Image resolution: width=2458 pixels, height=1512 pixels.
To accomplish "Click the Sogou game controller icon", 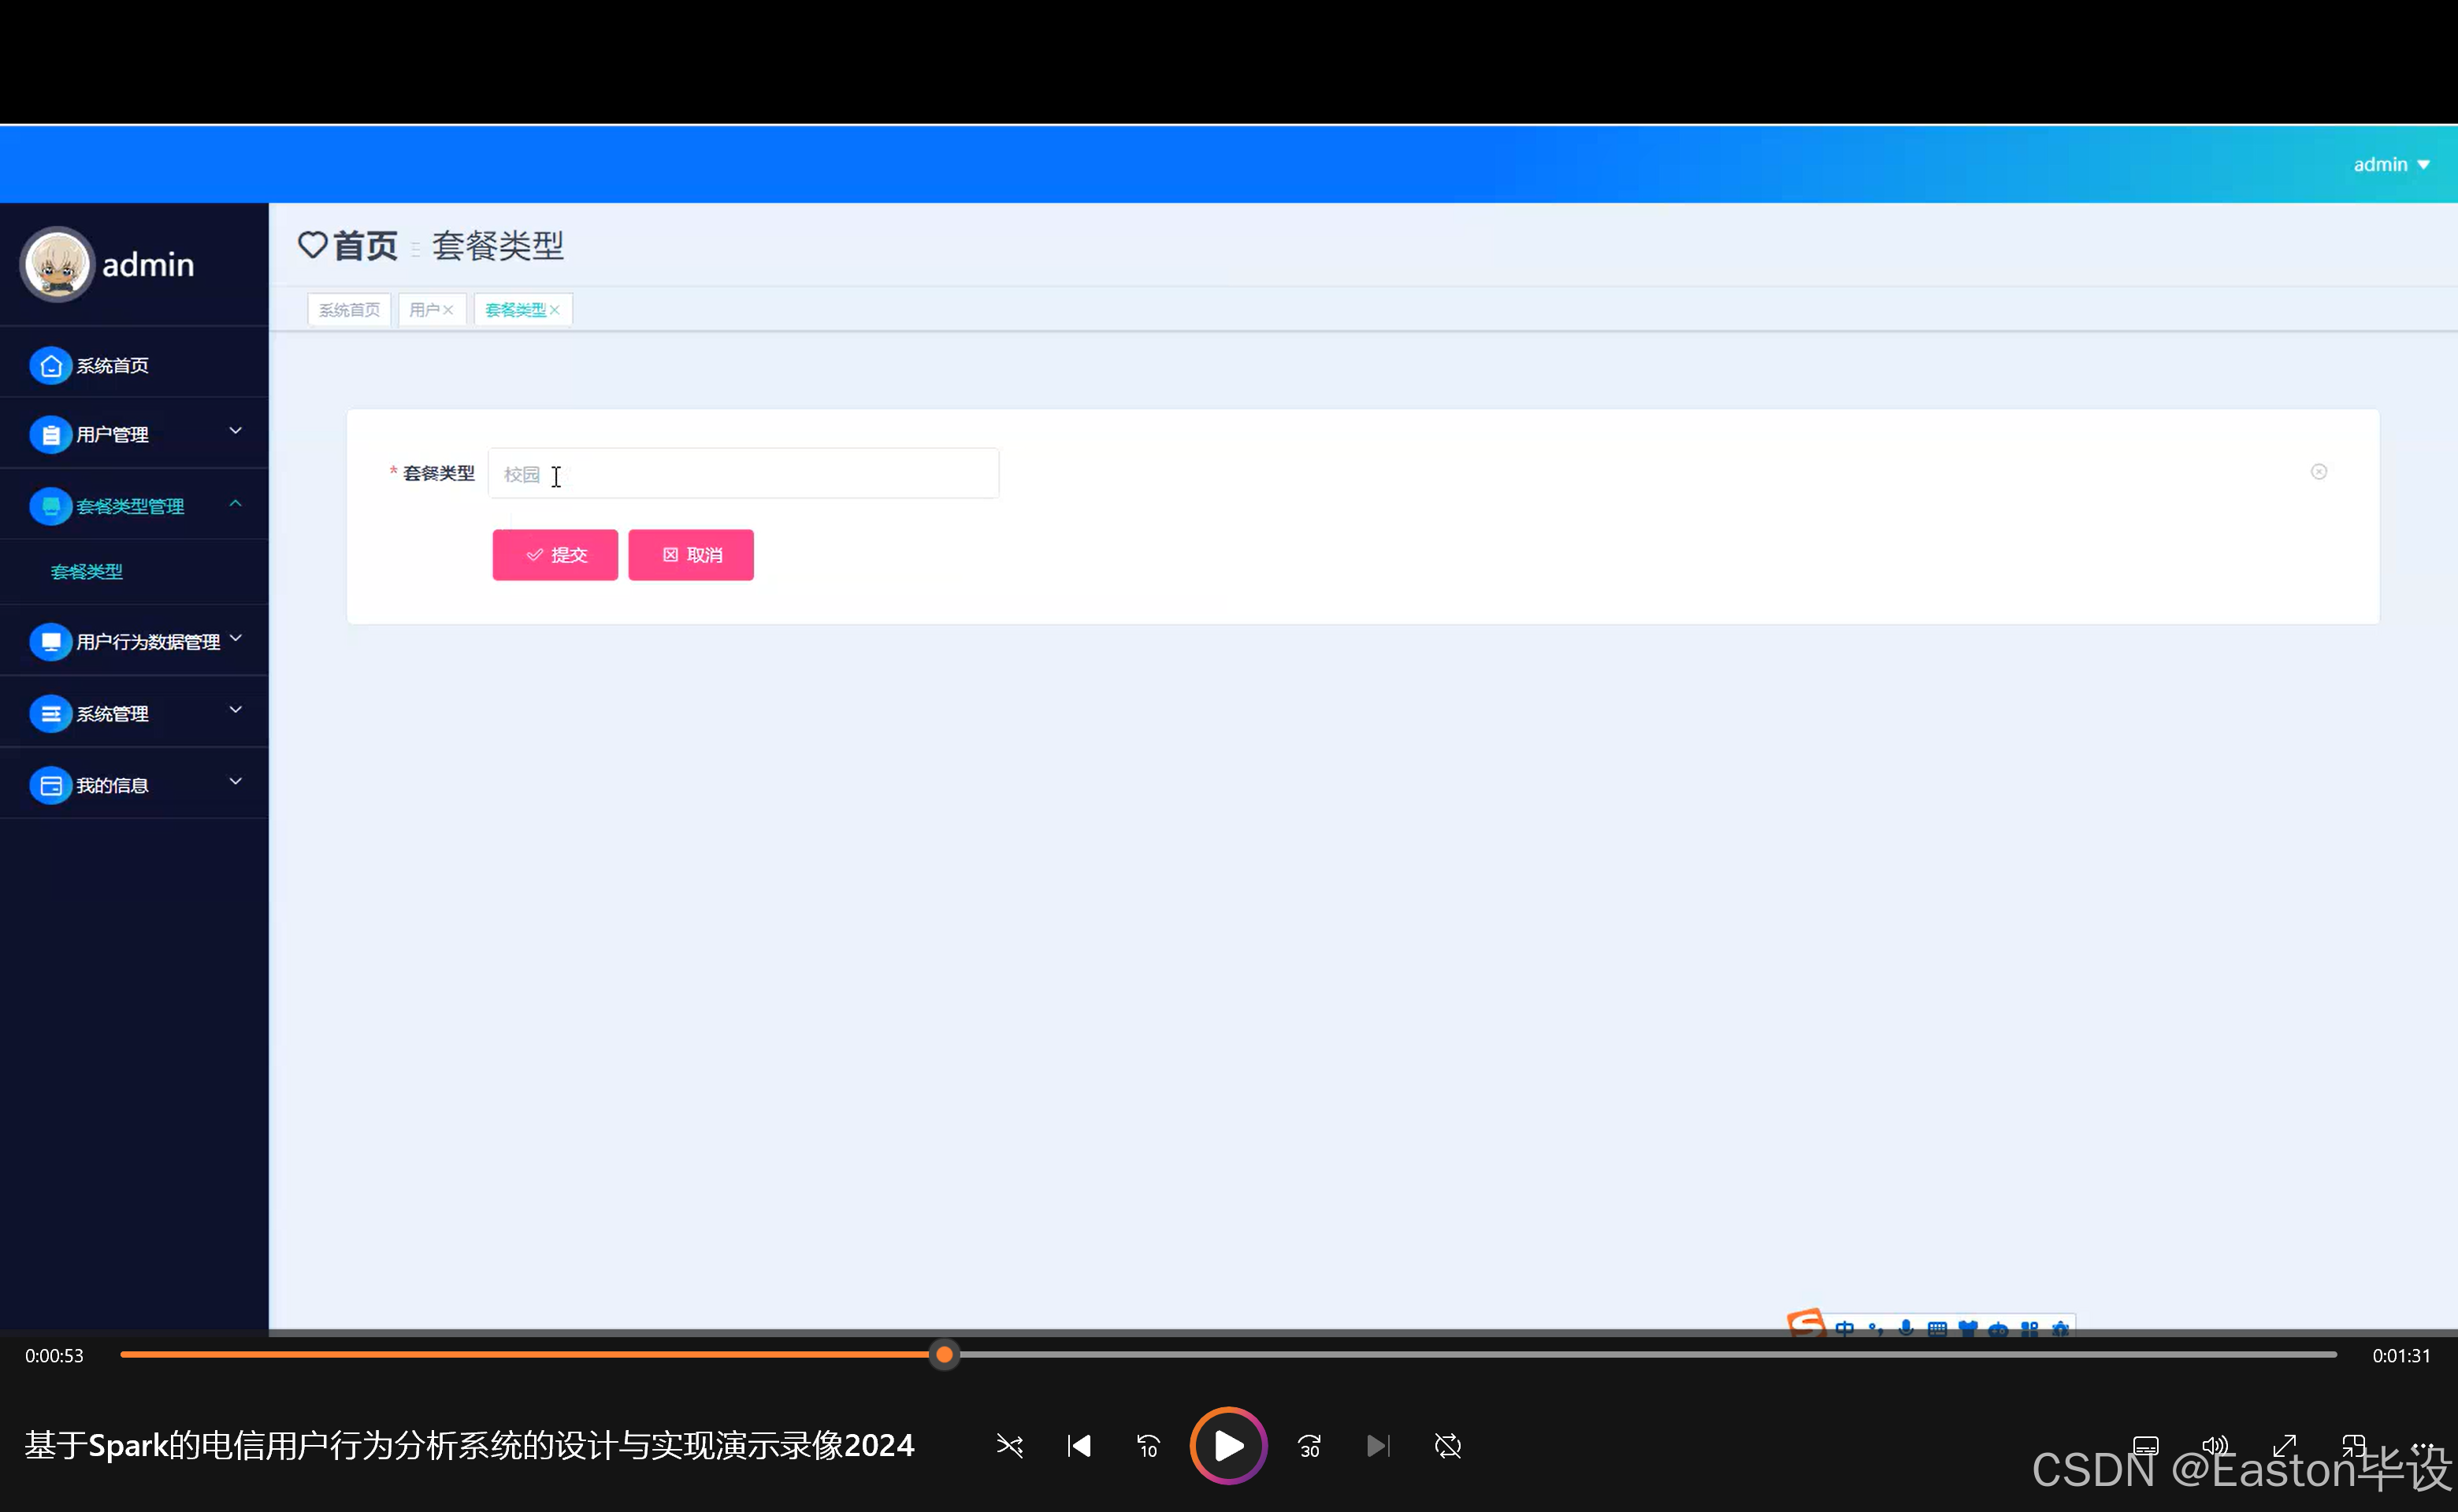I will (1999, 1329).
